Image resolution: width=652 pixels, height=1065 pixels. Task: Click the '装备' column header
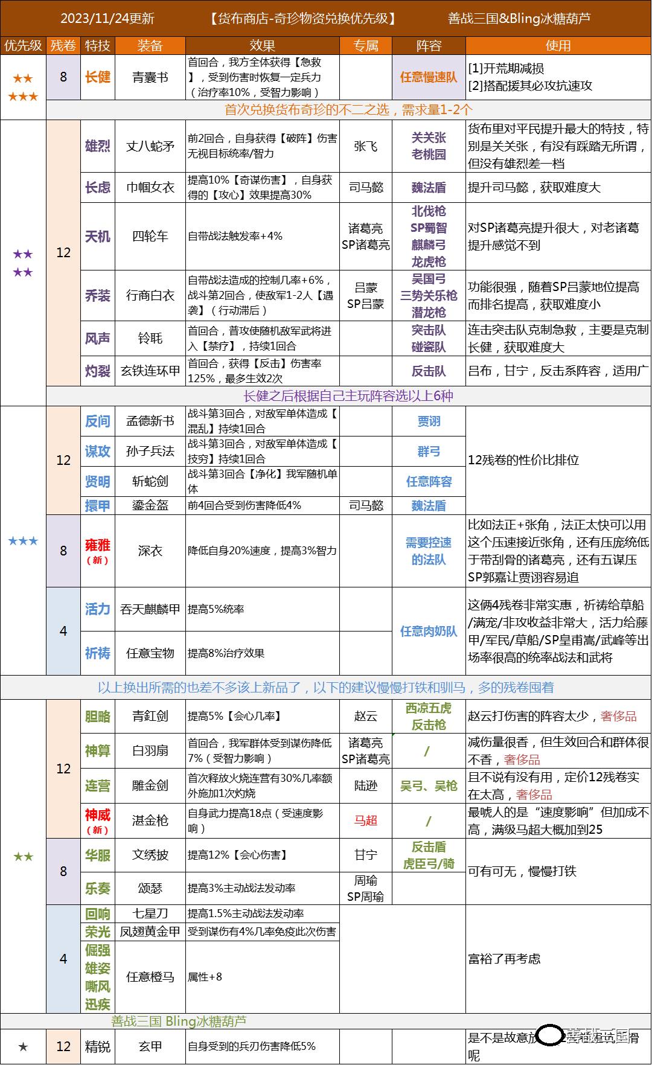tap(150, 46)
